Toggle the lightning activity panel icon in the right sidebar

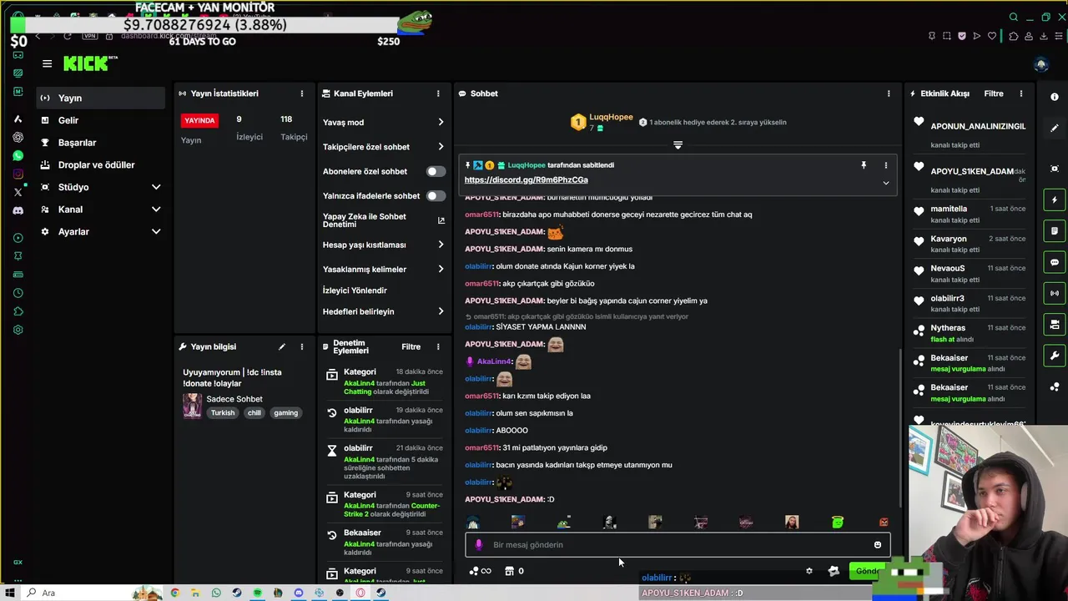coord(1055,200)
